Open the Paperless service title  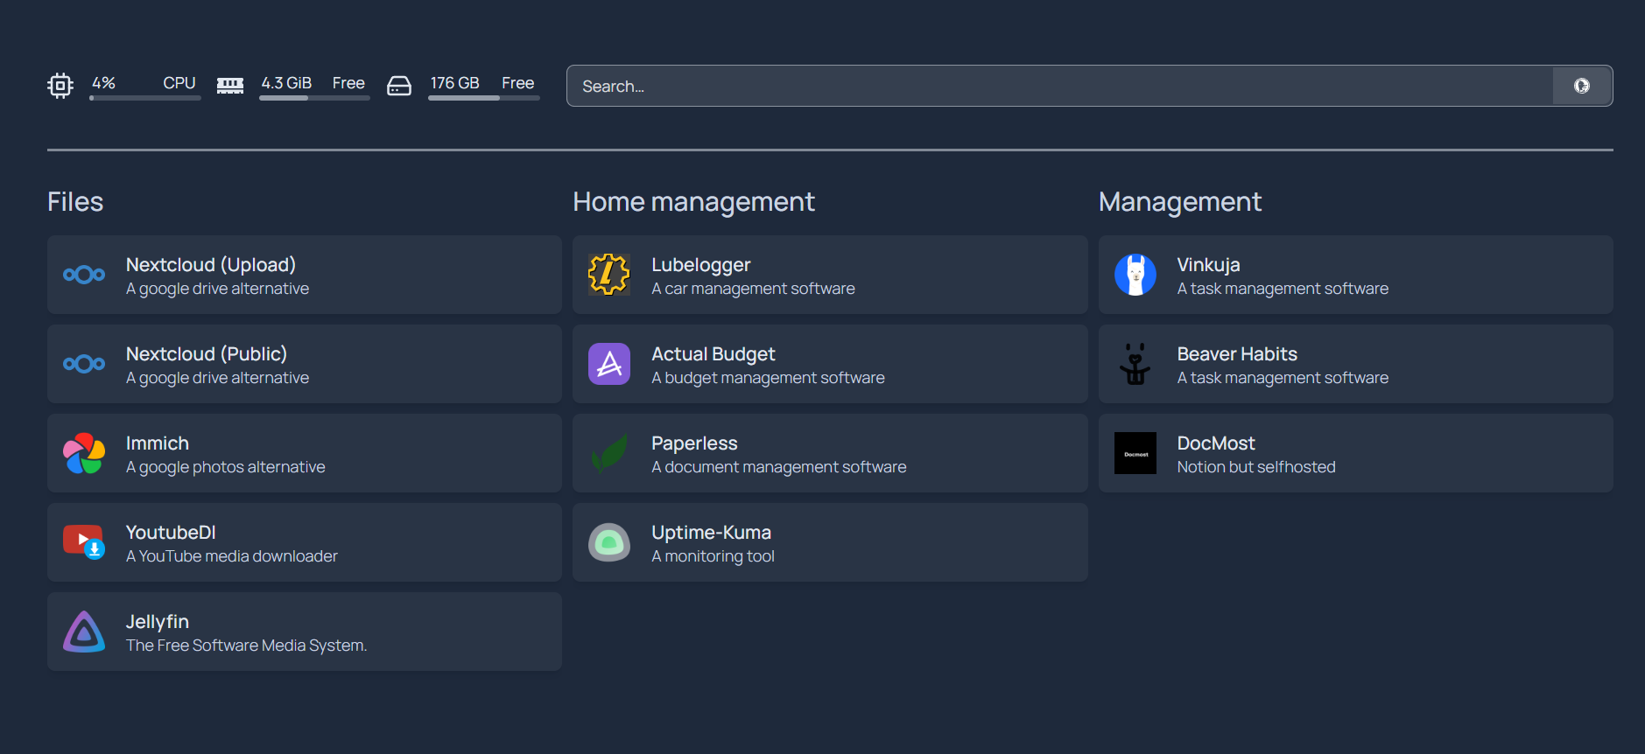(x=694, y=443)
